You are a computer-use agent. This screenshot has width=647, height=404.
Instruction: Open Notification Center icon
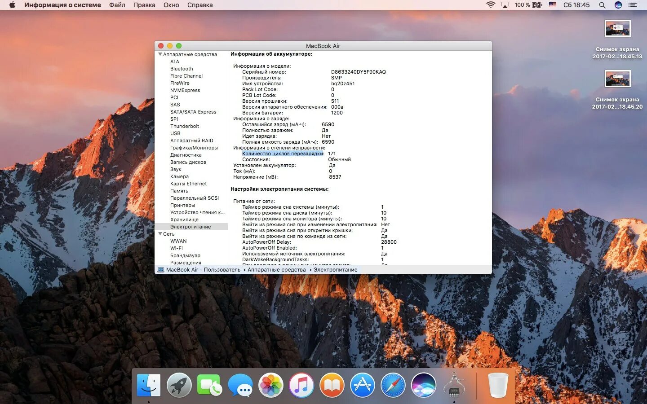tap(633, 5)
